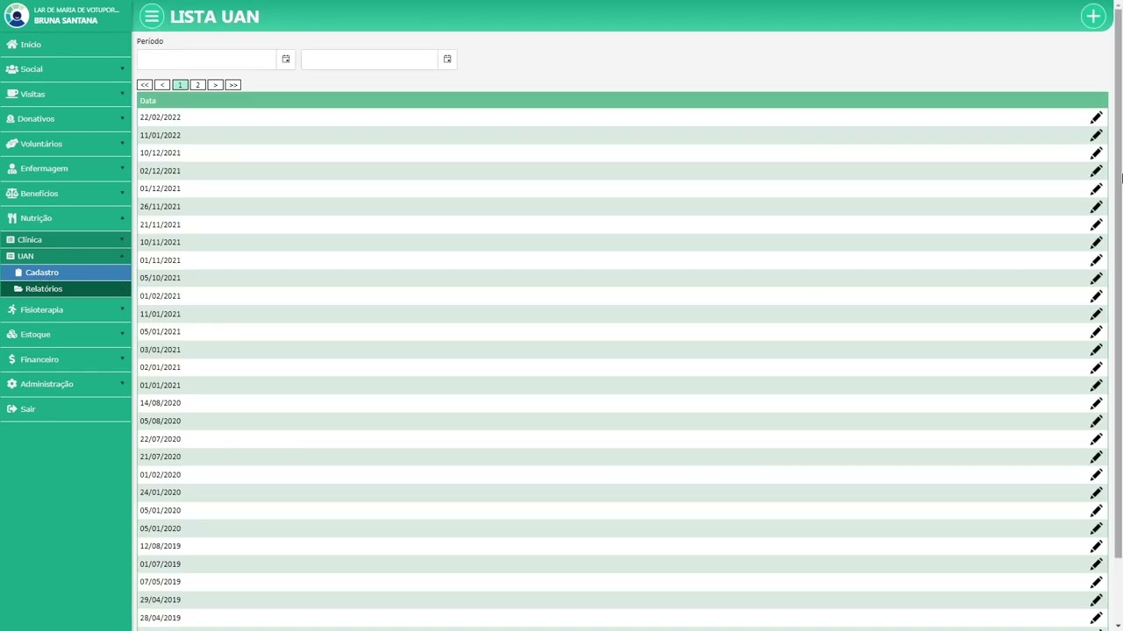Edit the 14/08/2020 record via pencil icon
The width and height of the screenshot is (1123, 631).
[1096, 403]
